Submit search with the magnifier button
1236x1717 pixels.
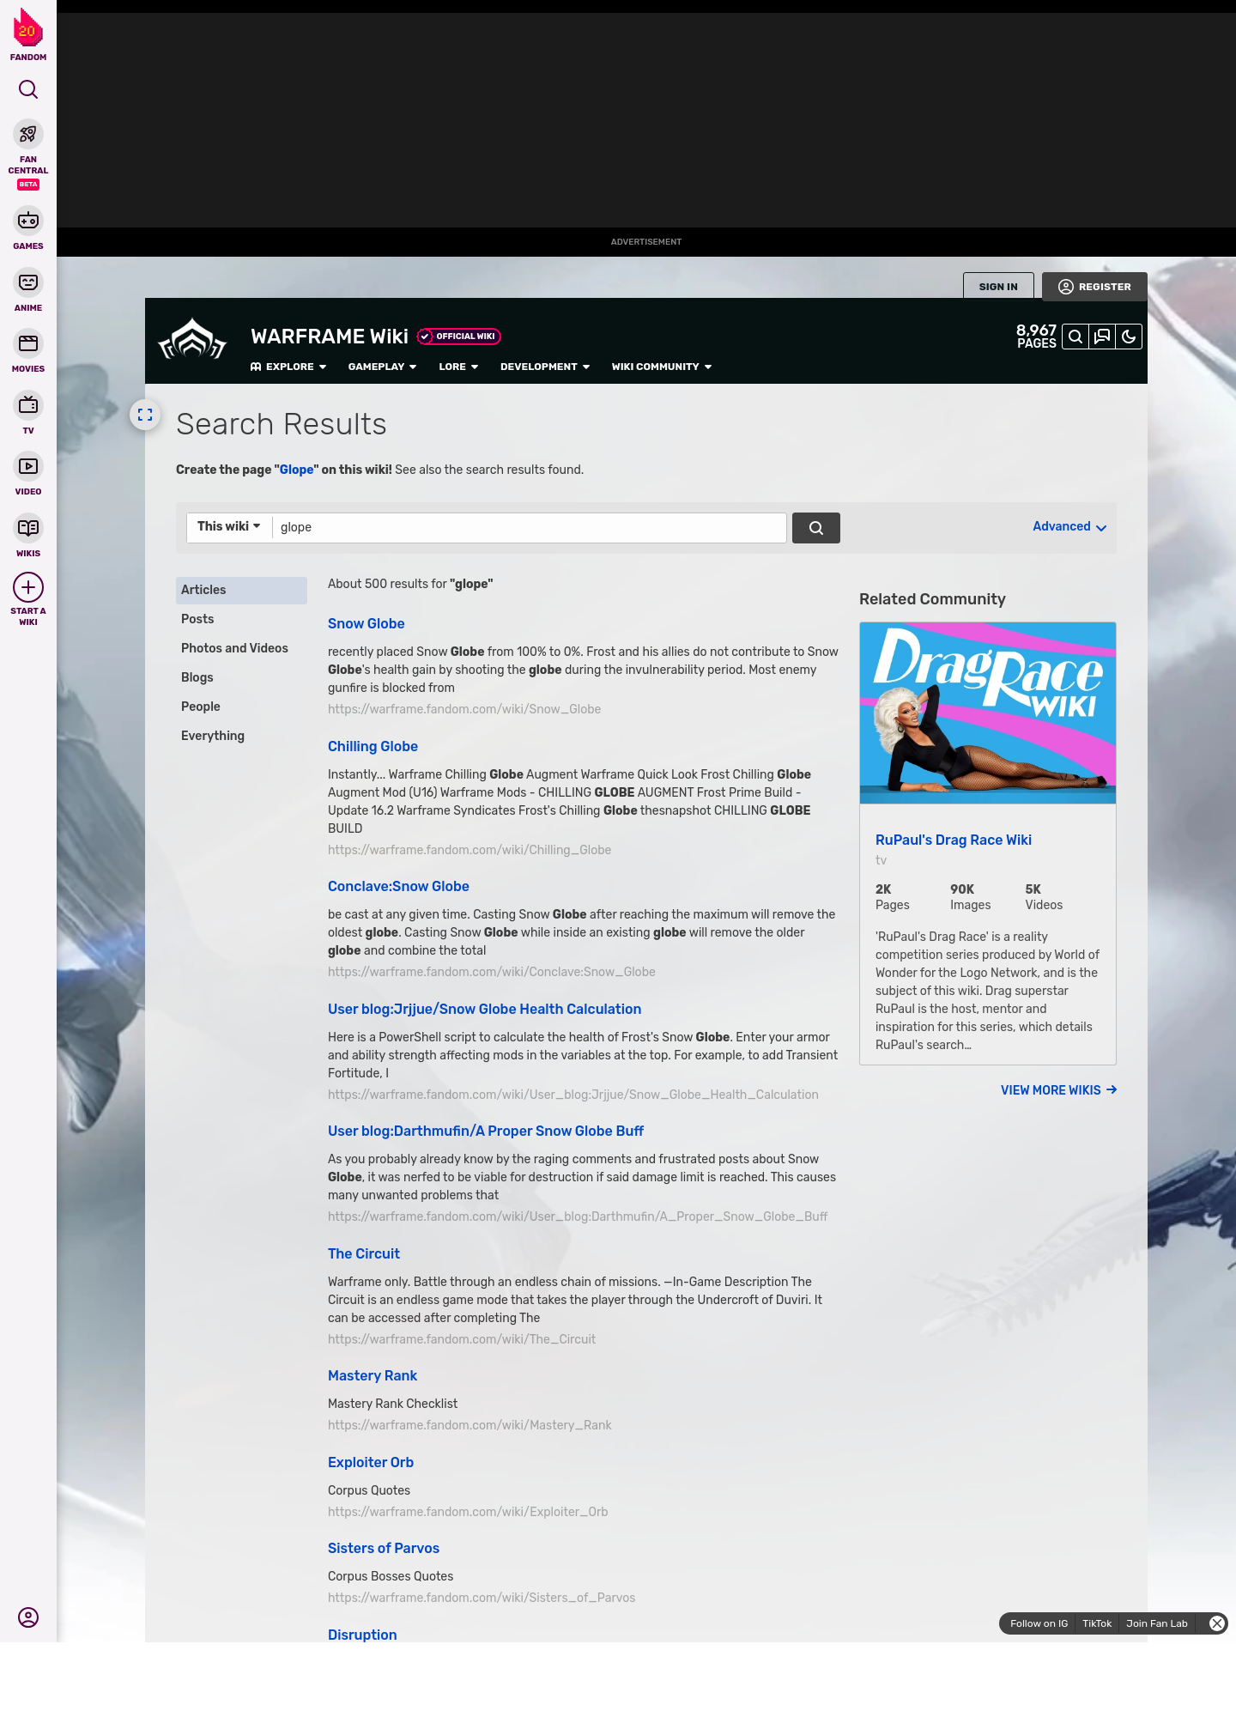816,528
